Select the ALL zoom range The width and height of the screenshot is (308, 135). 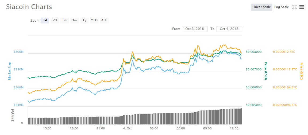tap(104, 20)
